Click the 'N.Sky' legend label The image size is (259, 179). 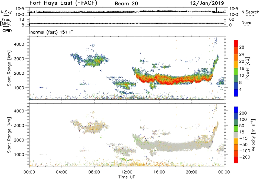point(6,12)
